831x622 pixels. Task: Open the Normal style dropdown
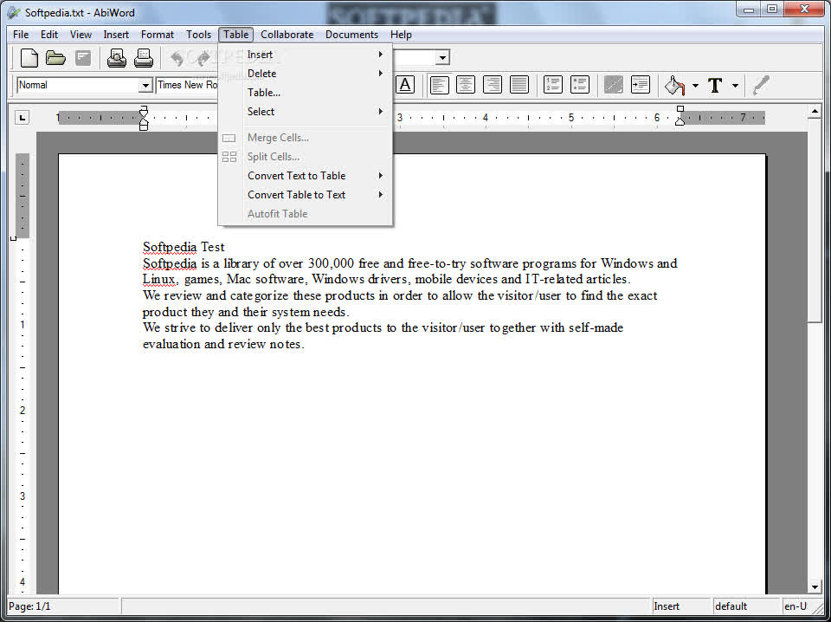coord(145,86)
